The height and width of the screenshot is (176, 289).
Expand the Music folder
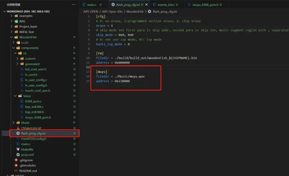click(x=13, y=122)
